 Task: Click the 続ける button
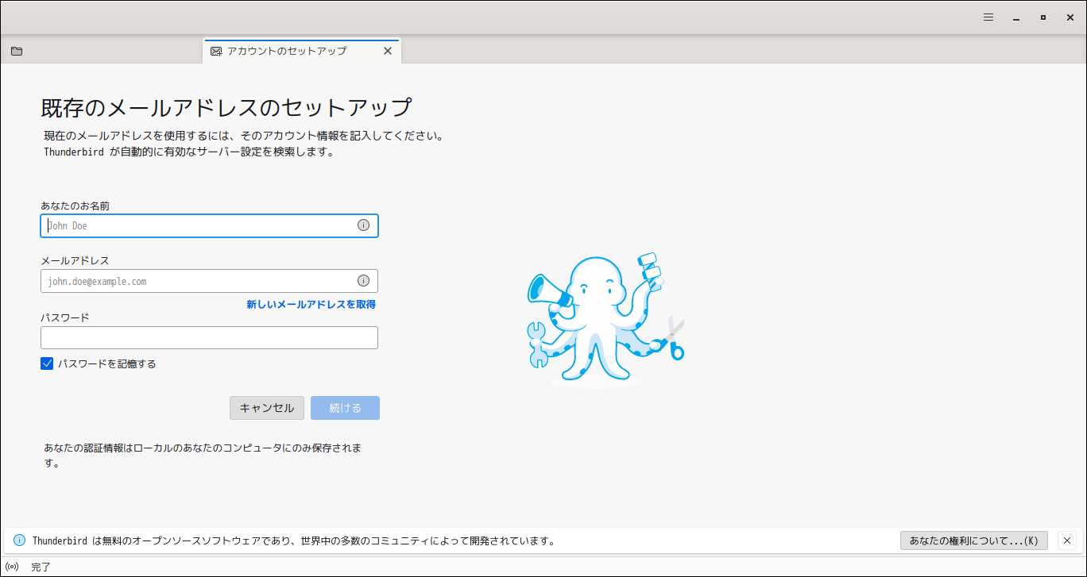point(345,408)
